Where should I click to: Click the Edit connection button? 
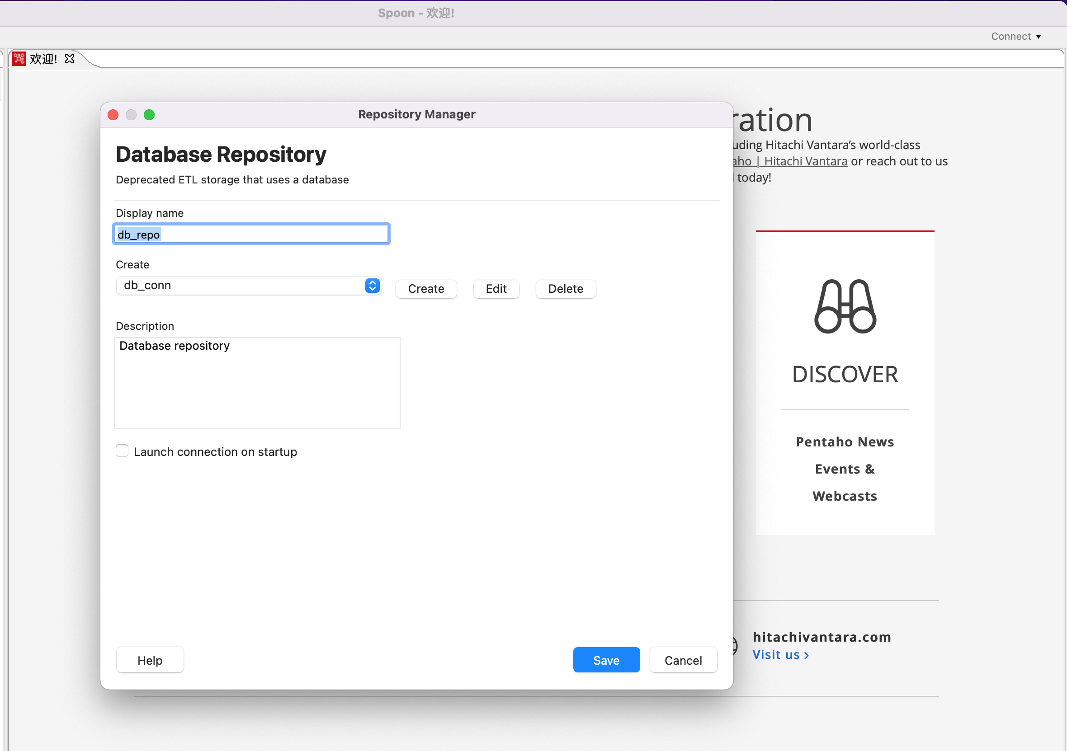496,289
